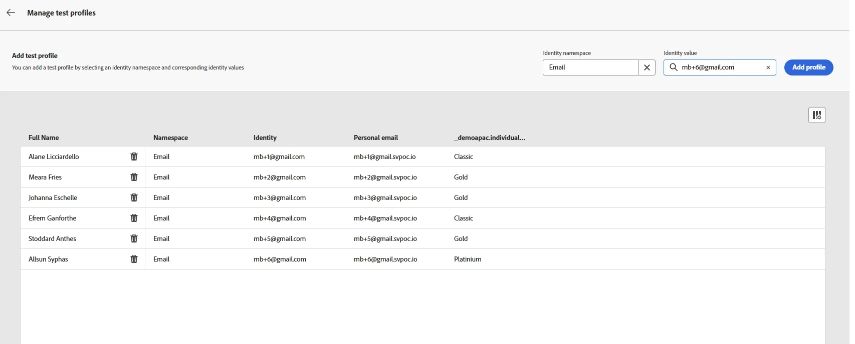Select the Stoddard Anthes name cell

[x=52, y=238]
